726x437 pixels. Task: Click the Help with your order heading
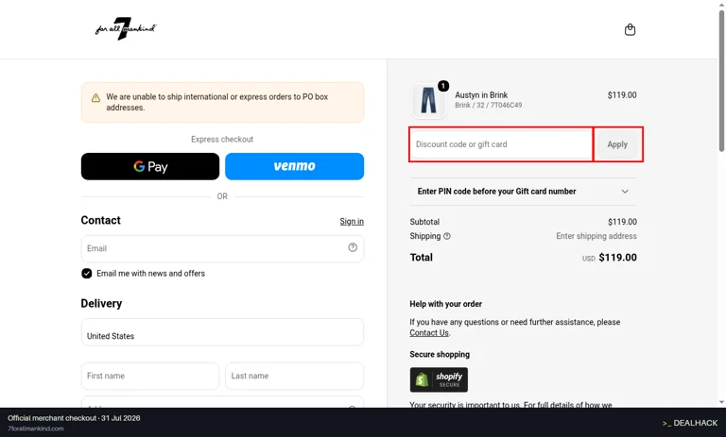pyautogui.click(x=445, y=304)
